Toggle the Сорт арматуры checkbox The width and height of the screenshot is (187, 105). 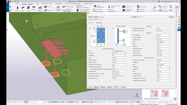157,35
